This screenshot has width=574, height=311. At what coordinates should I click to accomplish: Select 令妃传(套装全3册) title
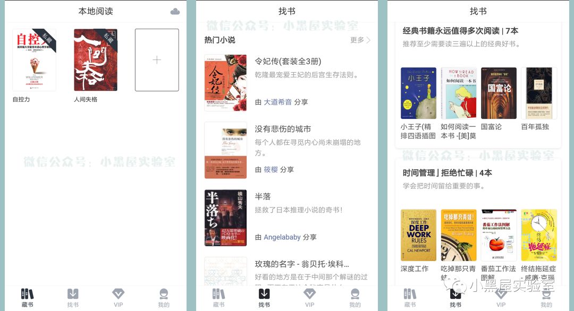288,62
